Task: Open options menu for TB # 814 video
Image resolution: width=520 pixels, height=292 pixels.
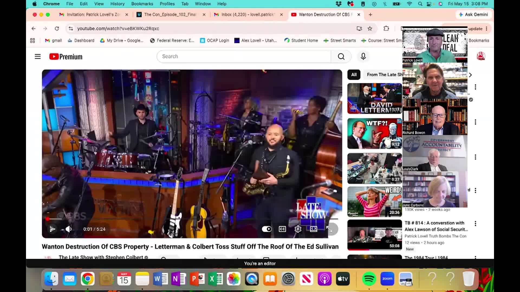Action: pyautogui.click(x=475, y=224)
